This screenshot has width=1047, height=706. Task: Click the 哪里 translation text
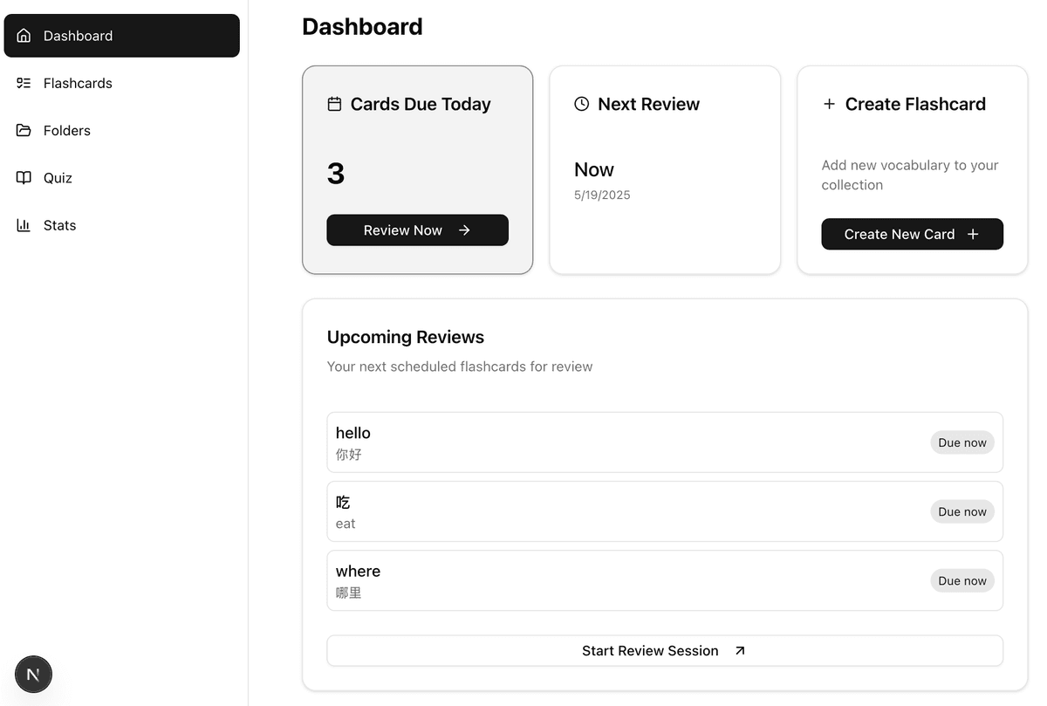[348, 593]
